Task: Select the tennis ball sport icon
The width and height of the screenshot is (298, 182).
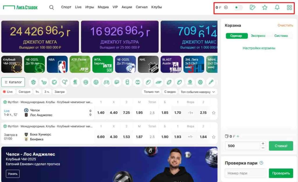Action: tap(54, 82)
